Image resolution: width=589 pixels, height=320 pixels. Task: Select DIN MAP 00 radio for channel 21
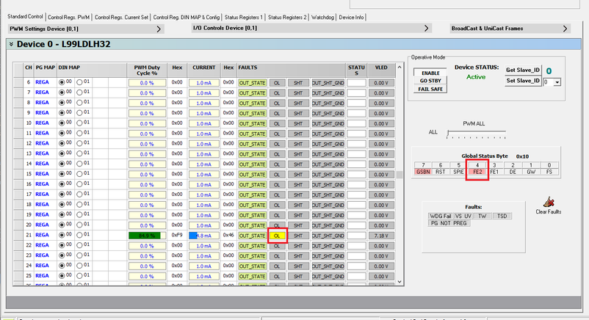pos(62,235)
